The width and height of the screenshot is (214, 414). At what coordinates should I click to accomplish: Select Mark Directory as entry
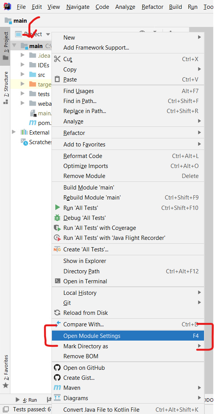(x=128, y=346)
